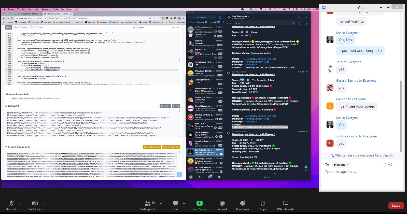Close the Telegram in-chat search bar
407x214 pixels.
coord(306,23)
